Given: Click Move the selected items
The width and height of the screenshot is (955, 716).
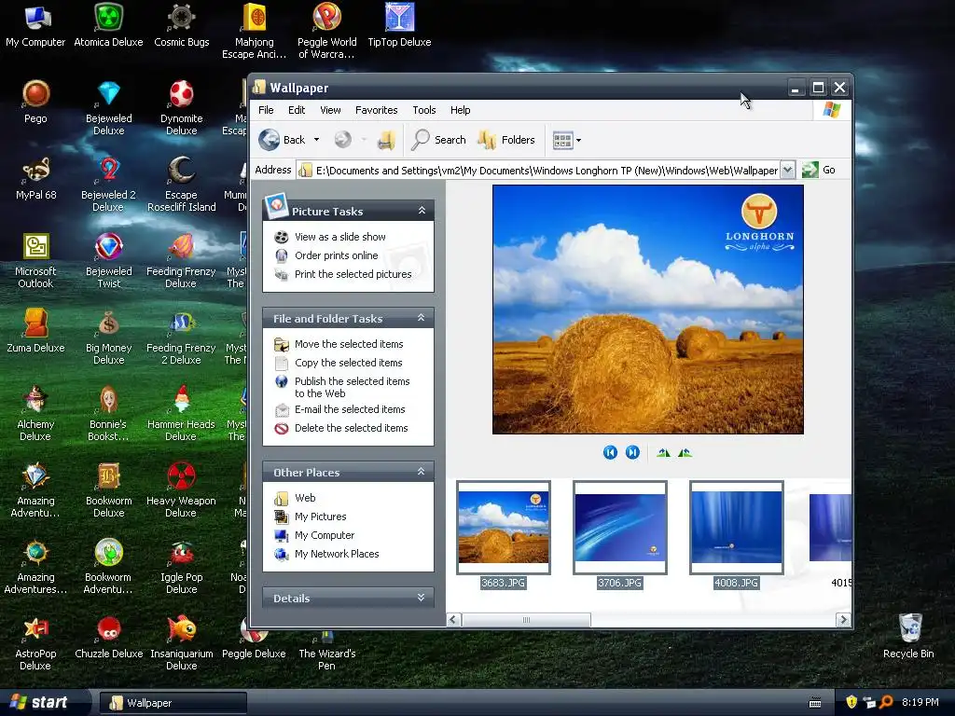Looking at the screenshot, I should pyautogui.click(x=349, y=344).
